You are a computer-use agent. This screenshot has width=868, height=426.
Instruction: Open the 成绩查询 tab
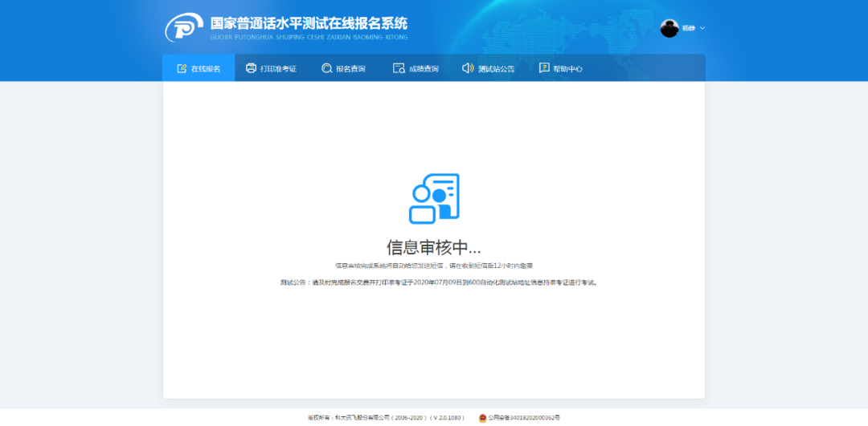[424, 69]
